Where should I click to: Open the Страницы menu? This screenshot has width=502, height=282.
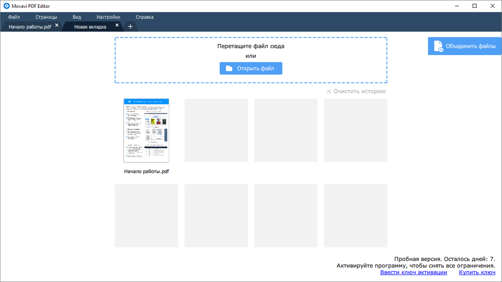(x=46, y=17)
